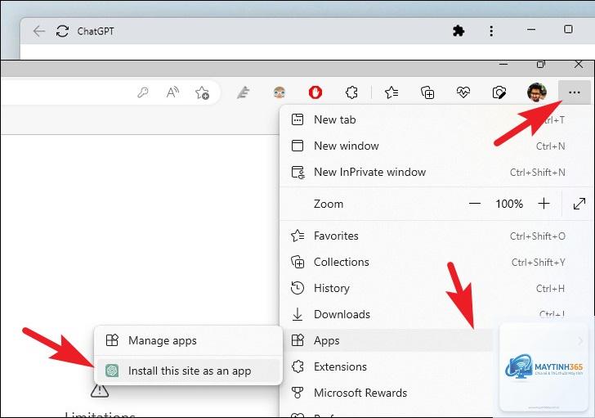Open the Extensions puzzle piece toolbar button

(x=351, y=92)
